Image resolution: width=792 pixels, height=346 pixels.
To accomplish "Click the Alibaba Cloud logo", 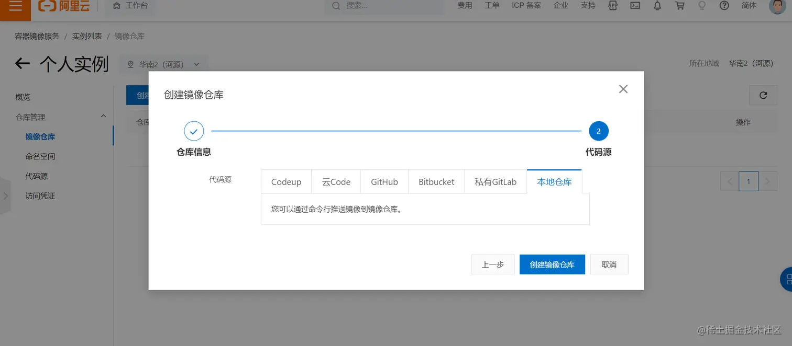I will [64, 6].
